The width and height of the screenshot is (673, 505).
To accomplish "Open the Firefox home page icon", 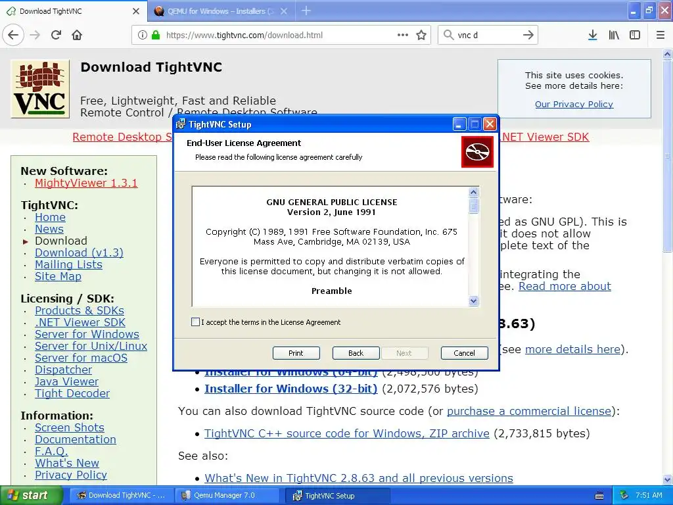I will [x=77, y=35].
